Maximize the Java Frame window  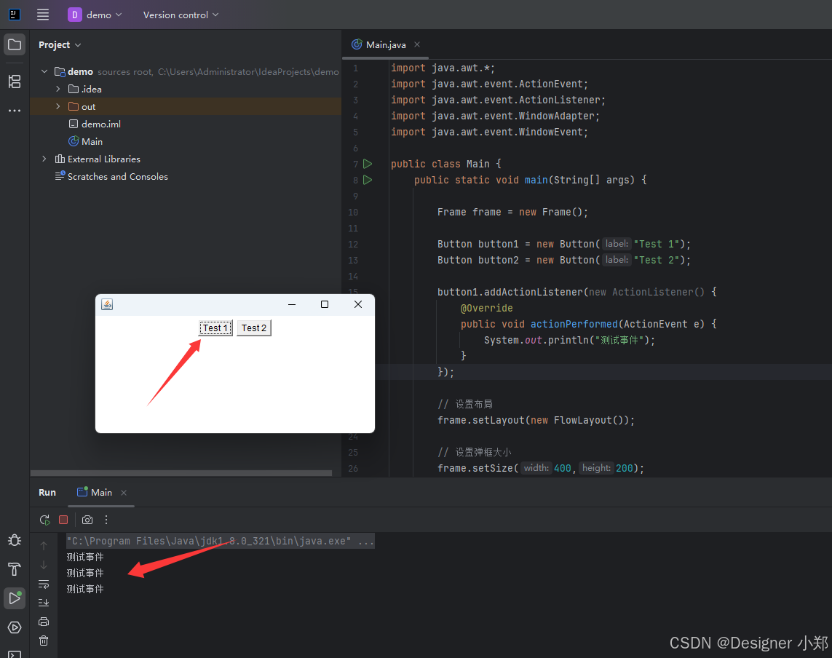(325, 304)
